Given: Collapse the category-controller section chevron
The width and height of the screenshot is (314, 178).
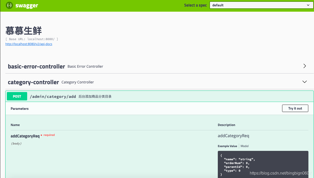Looking at the screenshot, I should (x=305, y=82).
